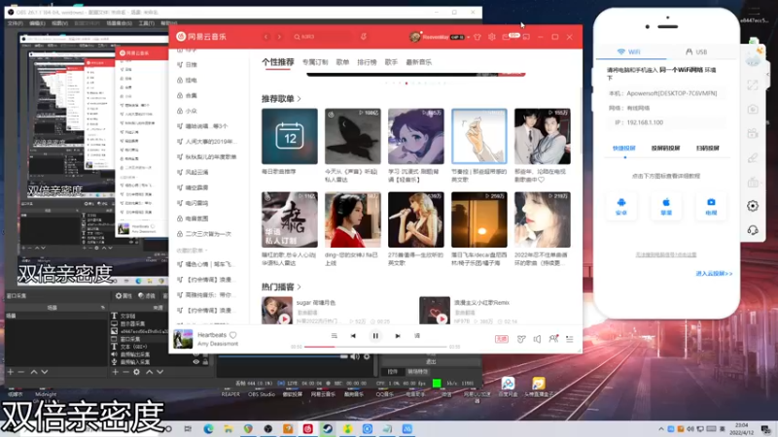Open the 进入云投屏>> link

714,274
